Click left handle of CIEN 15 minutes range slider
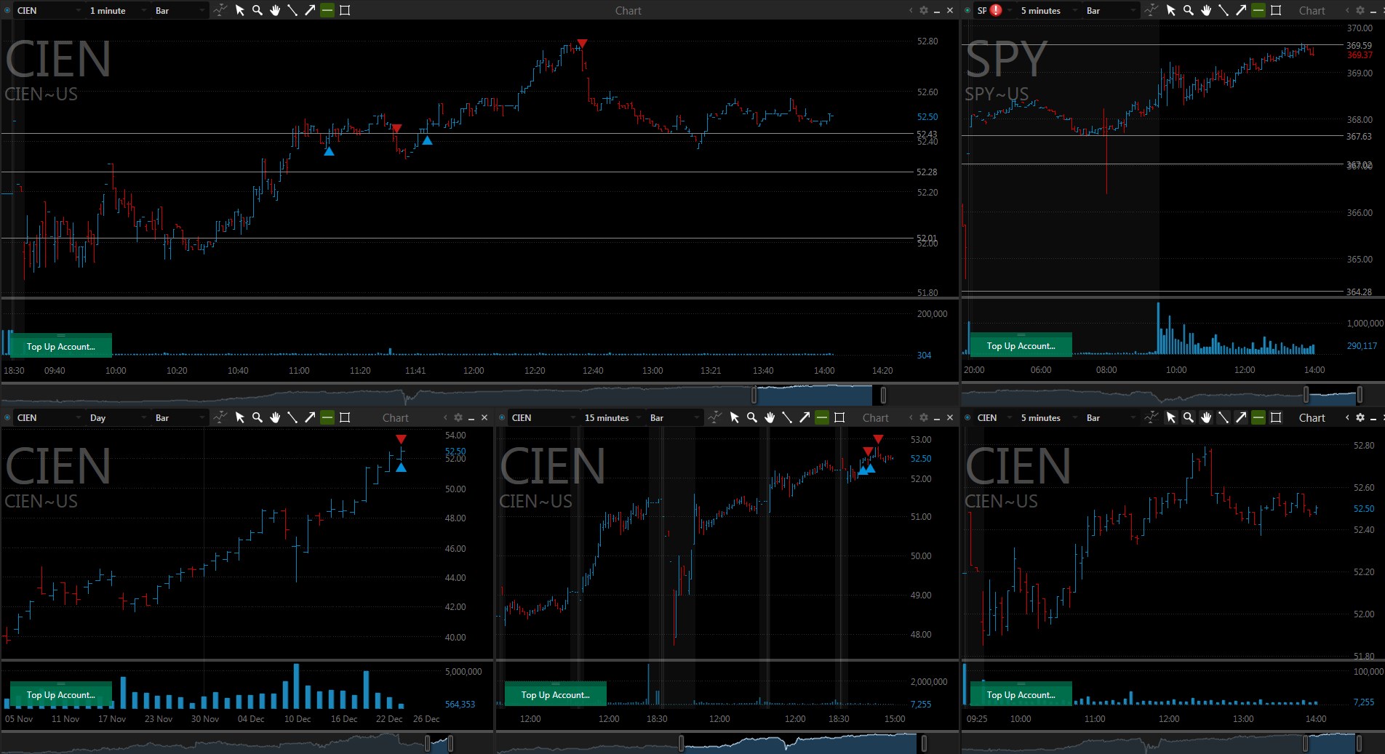This screenshot has height=754, width=1385. point(681,743)
